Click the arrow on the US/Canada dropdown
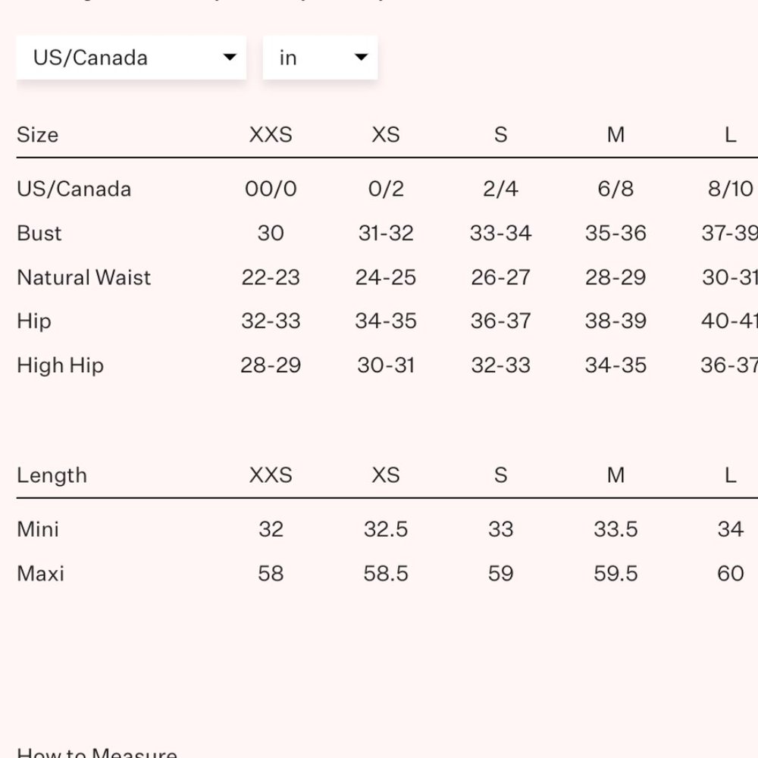The height and width of the screenshot is (758, 758). pyautogui.click(x=230, y=58)
